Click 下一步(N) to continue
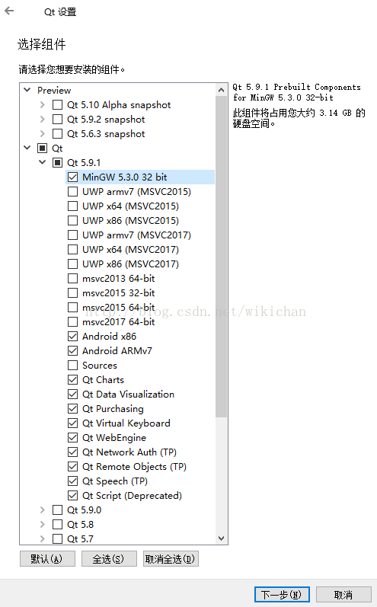The image size is (377, 607). pyautogui.click(x=282, y=594)
